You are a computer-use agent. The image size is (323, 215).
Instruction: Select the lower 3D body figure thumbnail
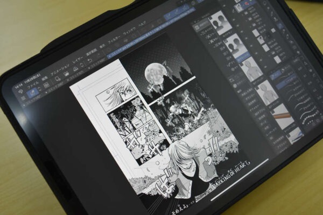coord(267,92)
